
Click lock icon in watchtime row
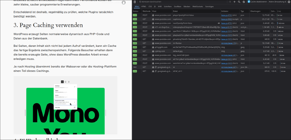click(153, 63)
